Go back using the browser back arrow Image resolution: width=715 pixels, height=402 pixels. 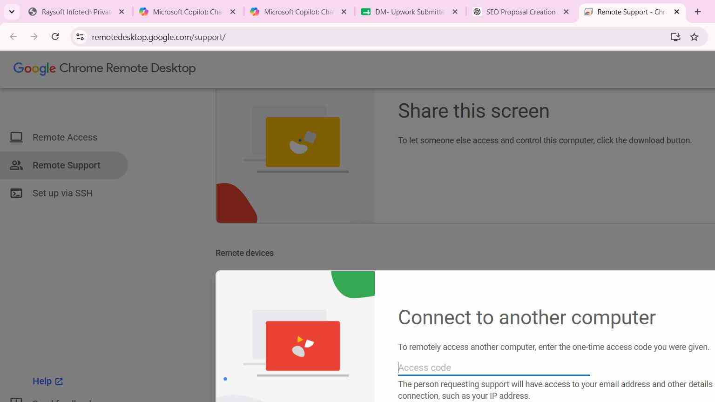click(13, 37)
